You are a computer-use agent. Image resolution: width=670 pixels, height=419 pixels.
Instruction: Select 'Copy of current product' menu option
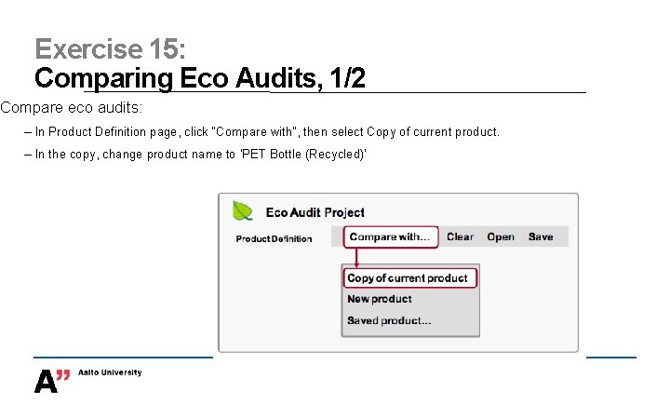click(408, 278)
